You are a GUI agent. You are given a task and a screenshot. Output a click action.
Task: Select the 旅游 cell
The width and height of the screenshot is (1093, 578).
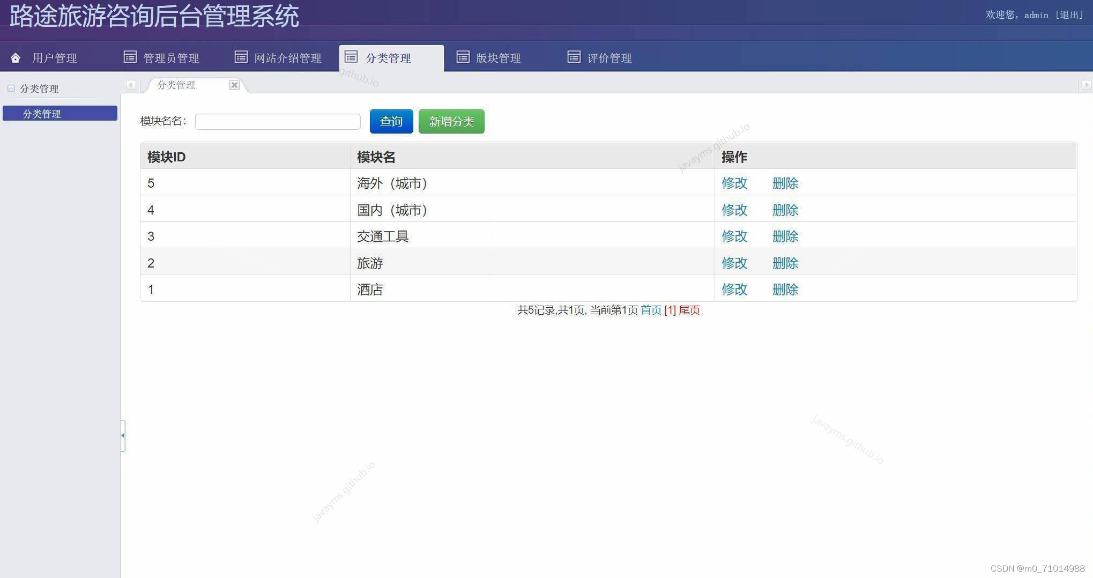click(x=532, y=263)
